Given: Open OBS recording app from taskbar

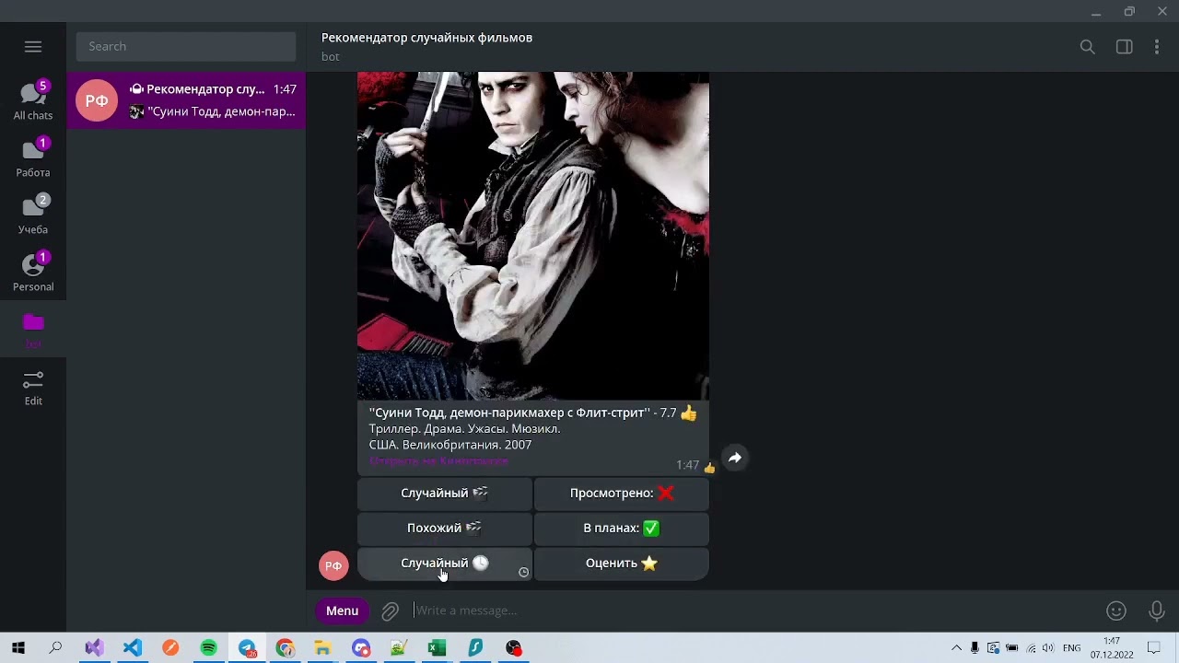Looking at the screenshot, I should tap(513, 647).
